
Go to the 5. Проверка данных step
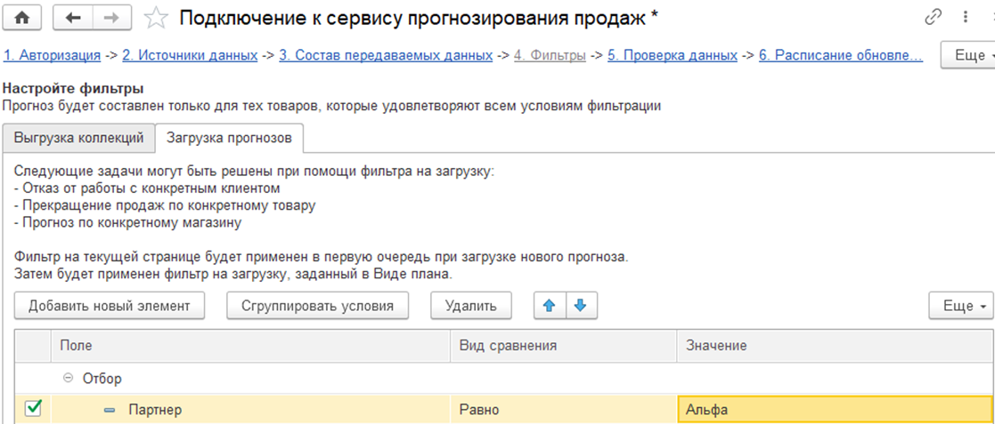tap(673, 55)
